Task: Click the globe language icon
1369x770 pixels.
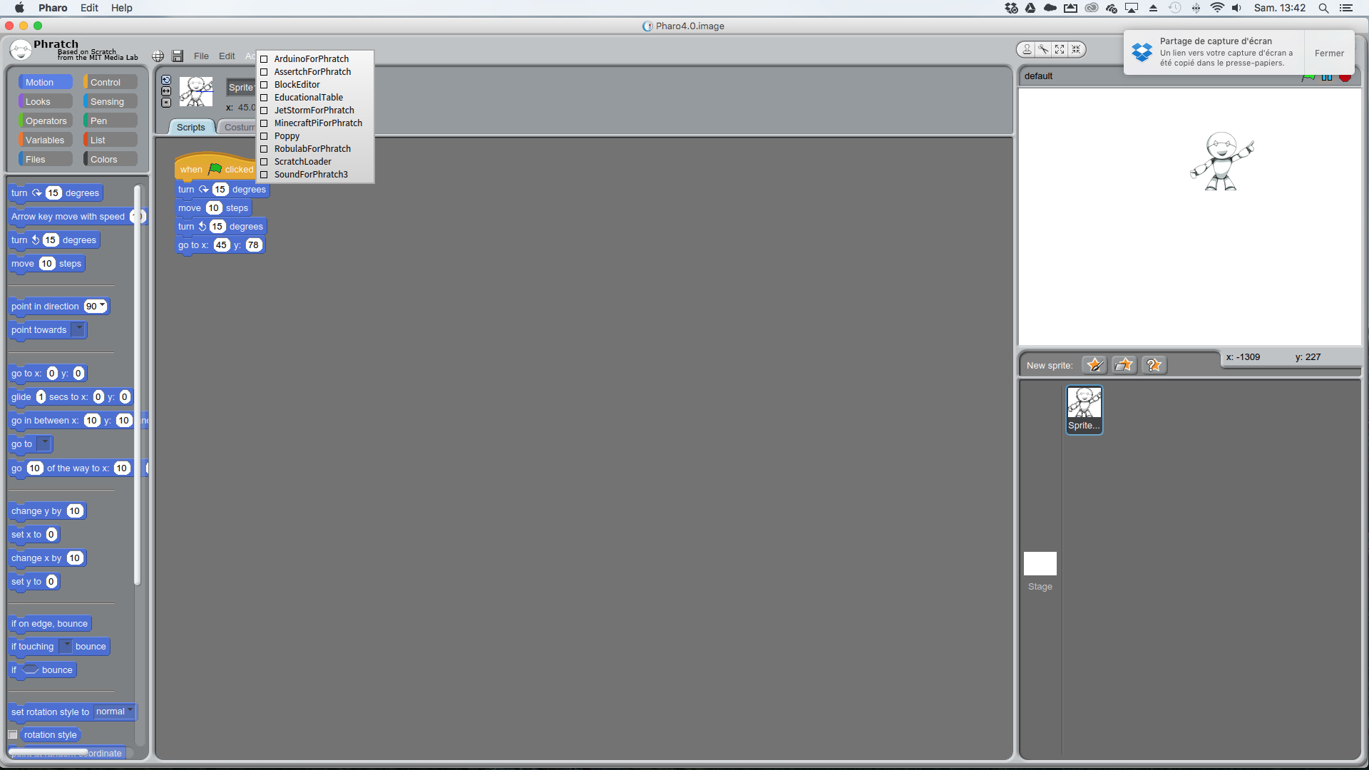Action: [x=158, y=56]
